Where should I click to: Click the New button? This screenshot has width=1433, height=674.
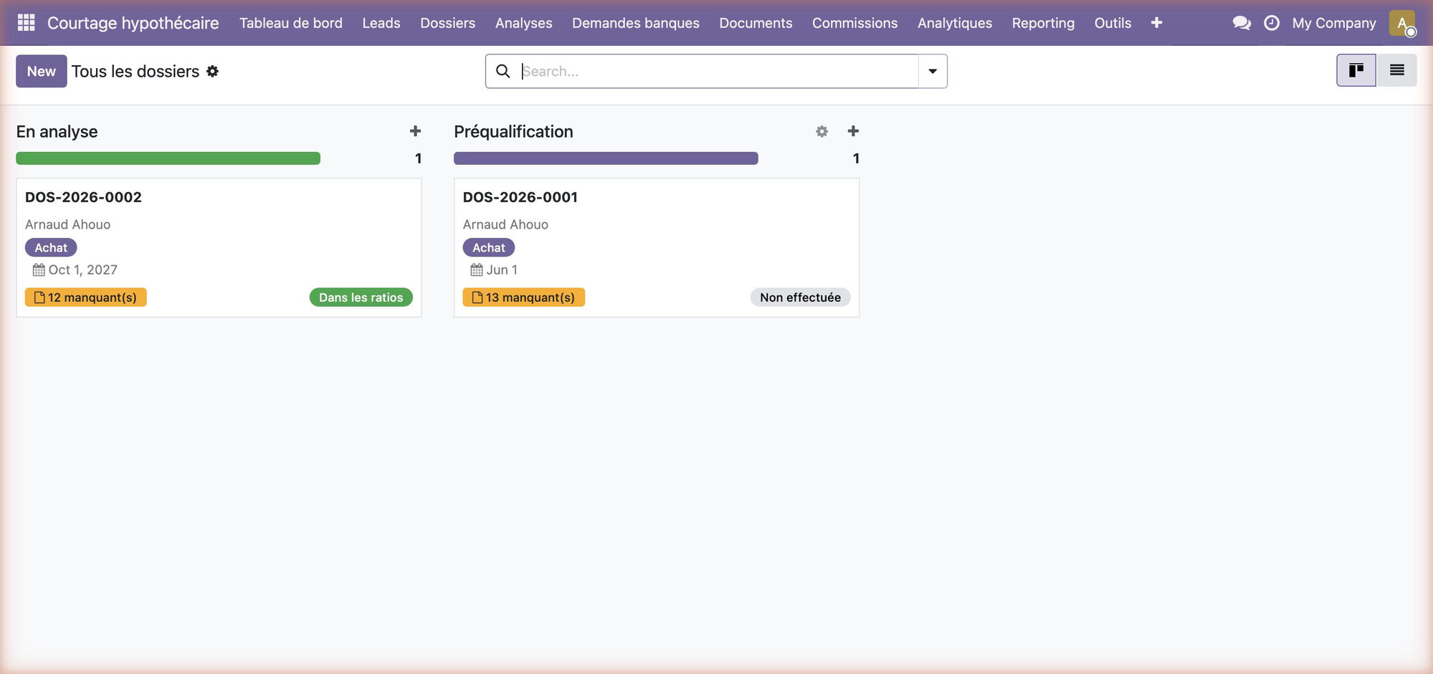coord(42,71)
